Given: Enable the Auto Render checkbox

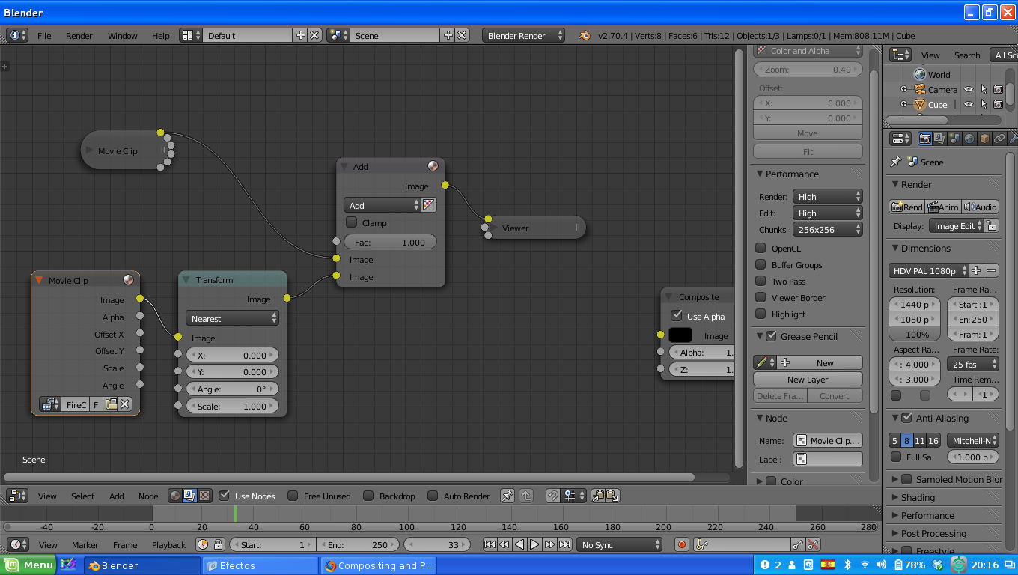Looking at the screenshot, I should pyautogui.click(x=433, y=496).
